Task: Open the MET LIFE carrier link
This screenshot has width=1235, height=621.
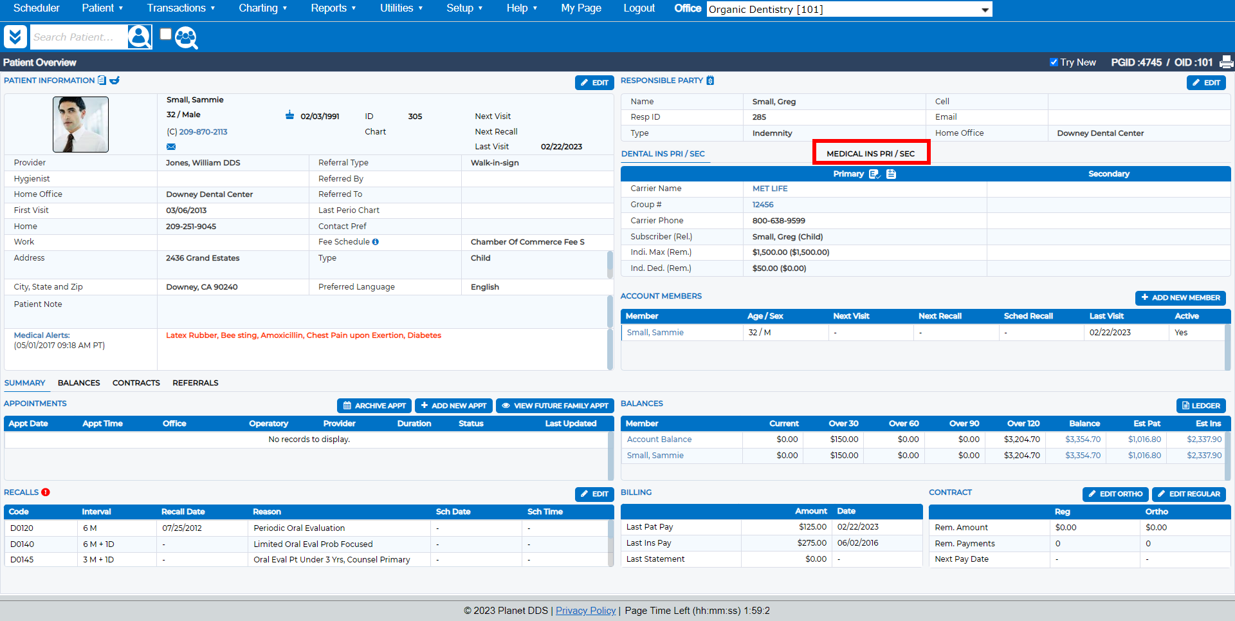Action: 770,189
